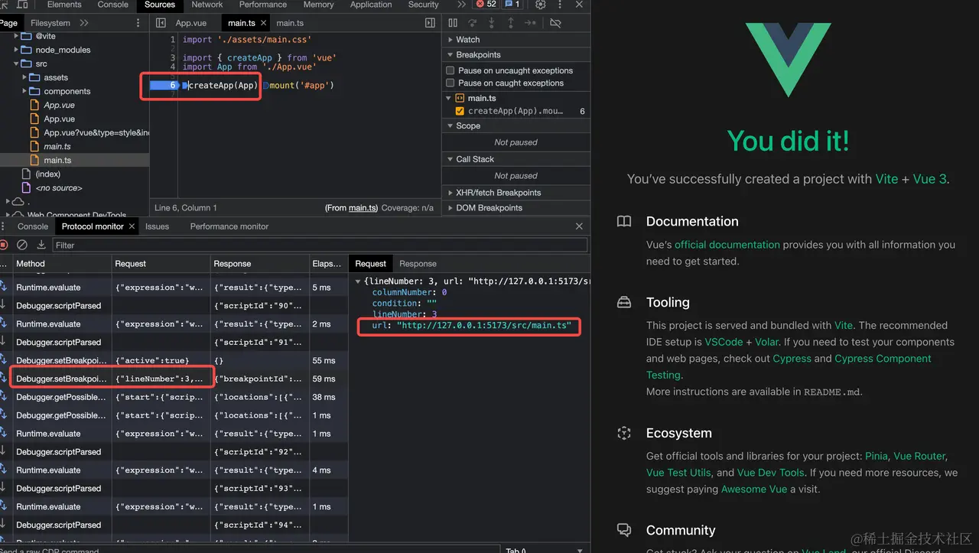Clear all Protocol monitor entries

click(x=22, y=245)
